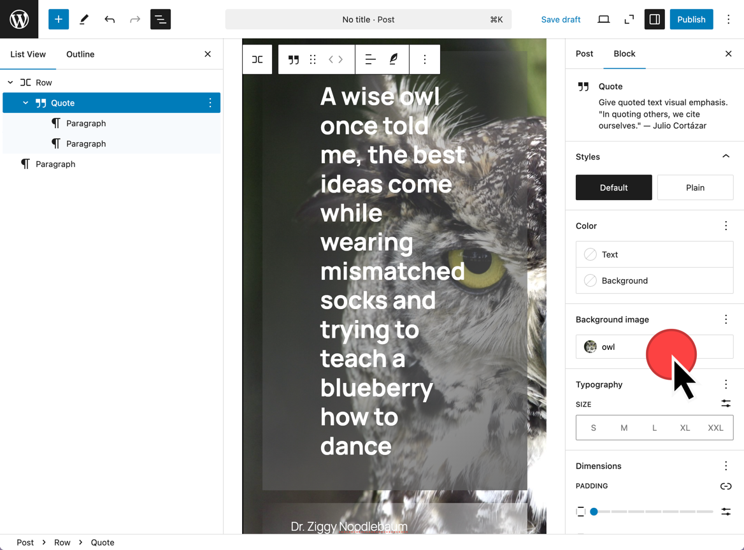Collapse the Styles section
This screenshot has height=550, width=744.
pos(726,157)
